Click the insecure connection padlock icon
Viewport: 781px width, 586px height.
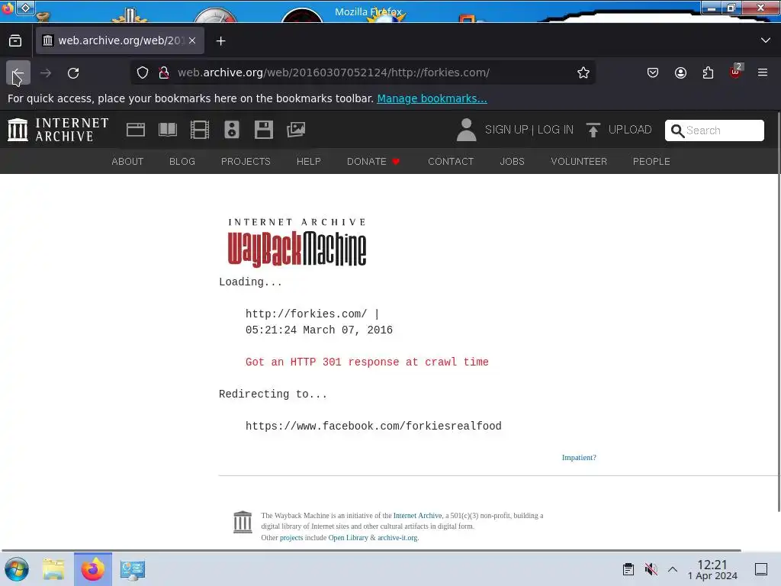point(163,72)
